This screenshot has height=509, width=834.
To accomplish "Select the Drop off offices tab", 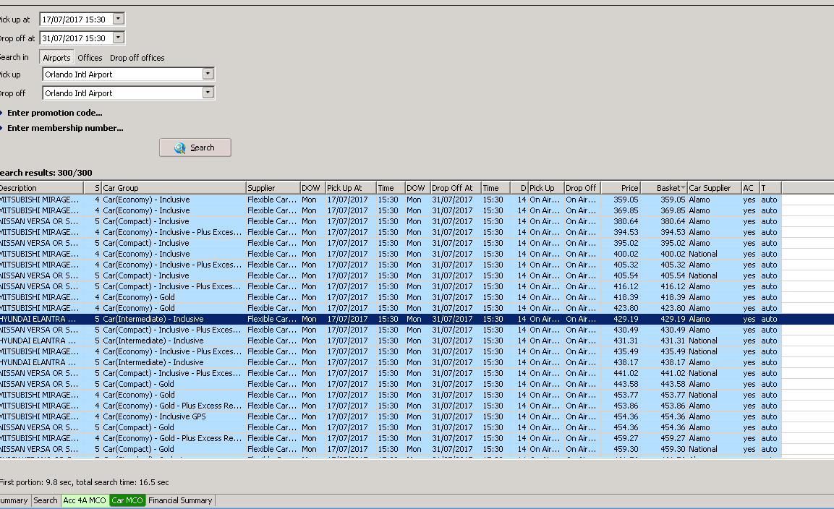I will pos(137,58).
